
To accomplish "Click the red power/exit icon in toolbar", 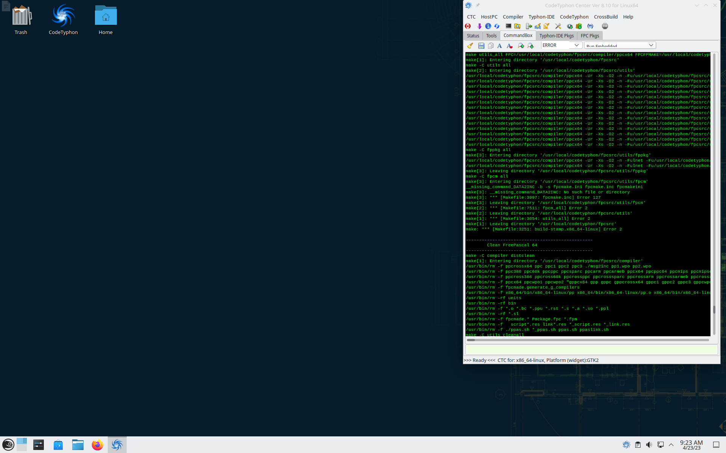I will 468,26.
